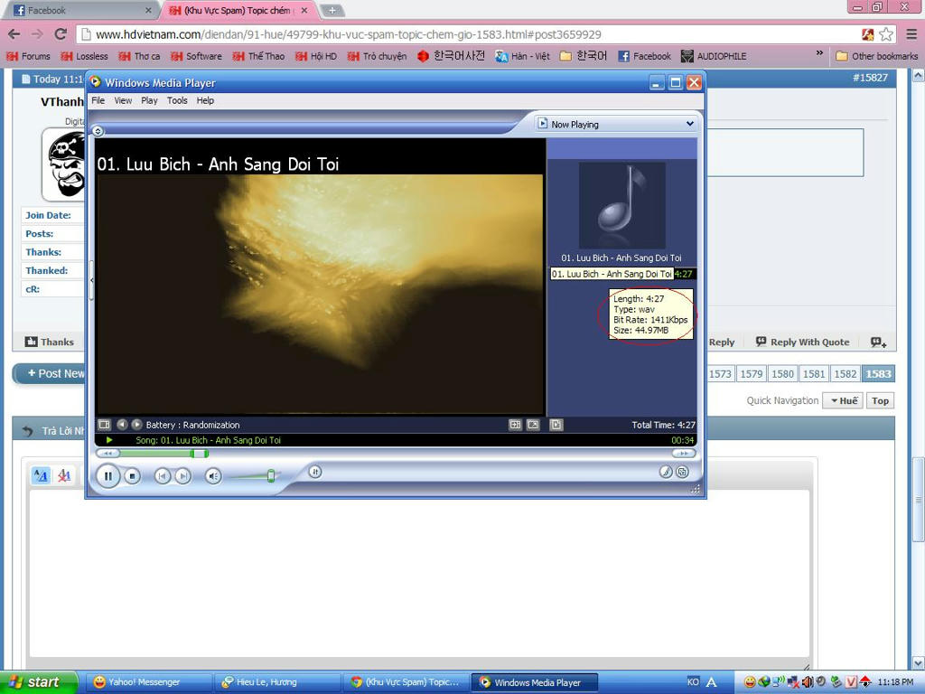Click the Thanks button on the post
Image resolution: width=925 pixels, height=694 pixels.
click(x=50, y=342)
